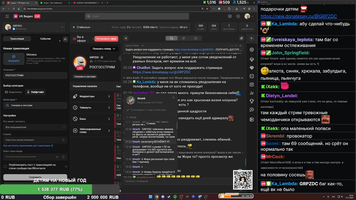Click the second gem icon in sidebar
This screenshot has height=200, width=356.
(x=252, y=68)
